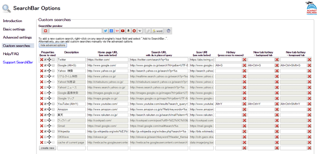Image resolution: width=318 pixels, height=154 pixels.
Task: Click the Google icon in preview bar
Action: click(111, 31)
